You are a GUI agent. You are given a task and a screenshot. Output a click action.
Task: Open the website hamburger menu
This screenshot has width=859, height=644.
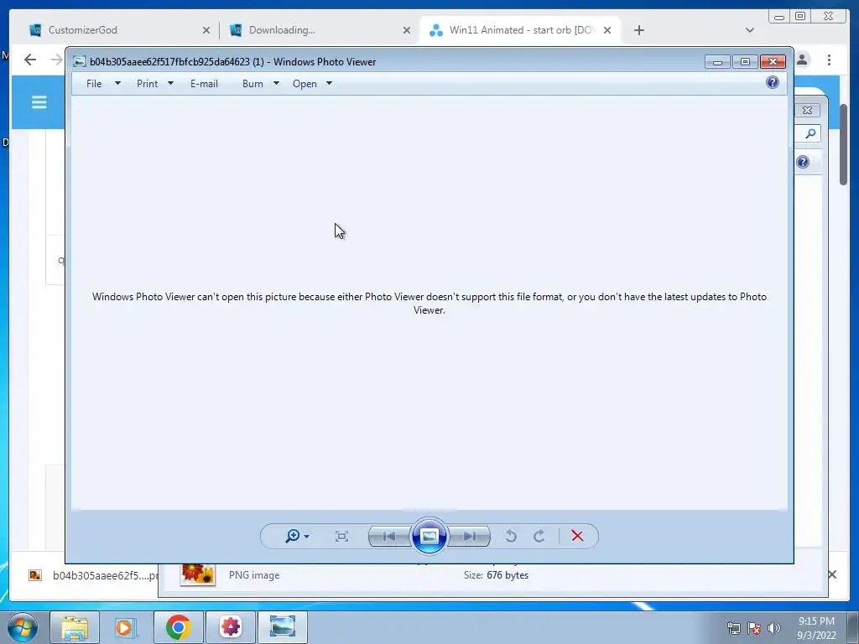tap(39, 102)
